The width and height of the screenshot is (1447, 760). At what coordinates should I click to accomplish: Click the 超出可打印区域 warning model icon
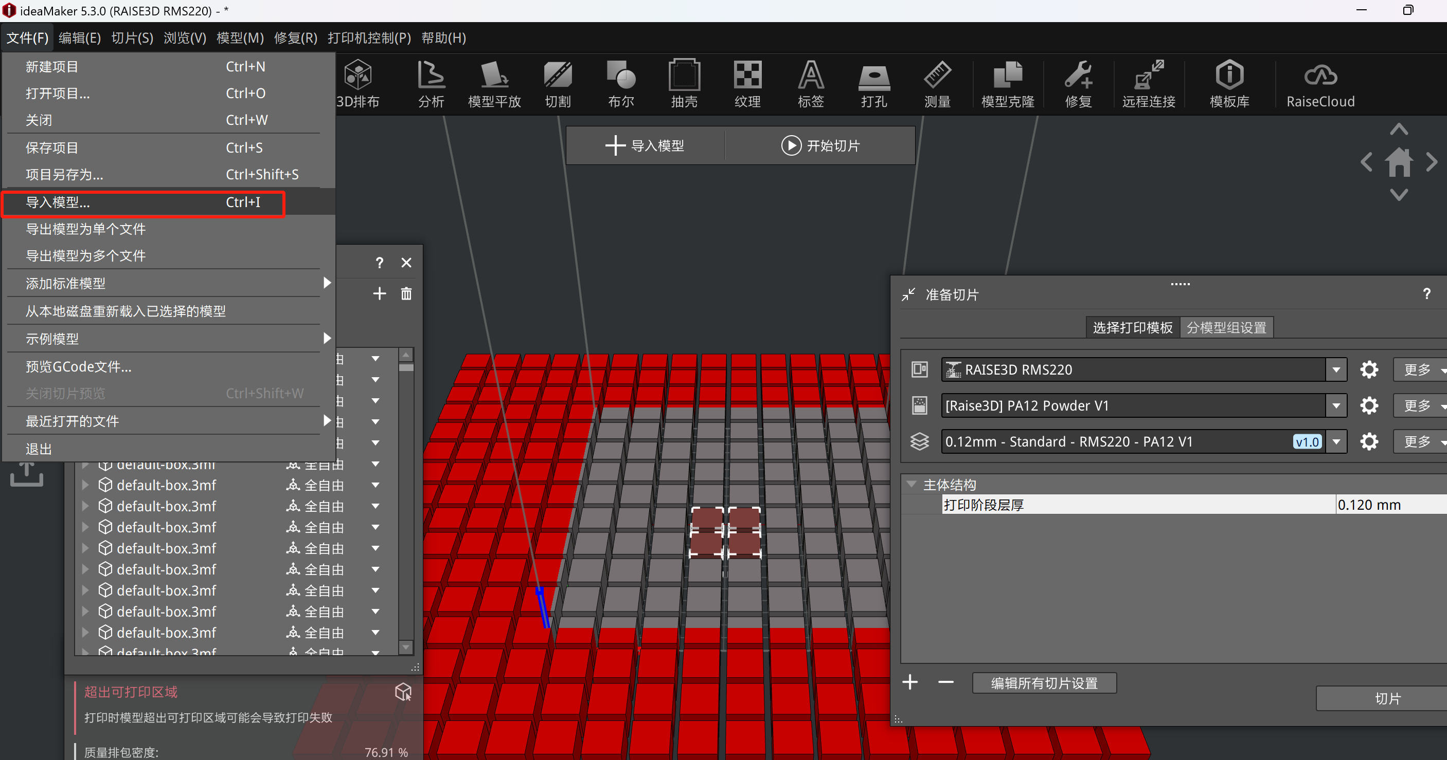coord(403,692)
